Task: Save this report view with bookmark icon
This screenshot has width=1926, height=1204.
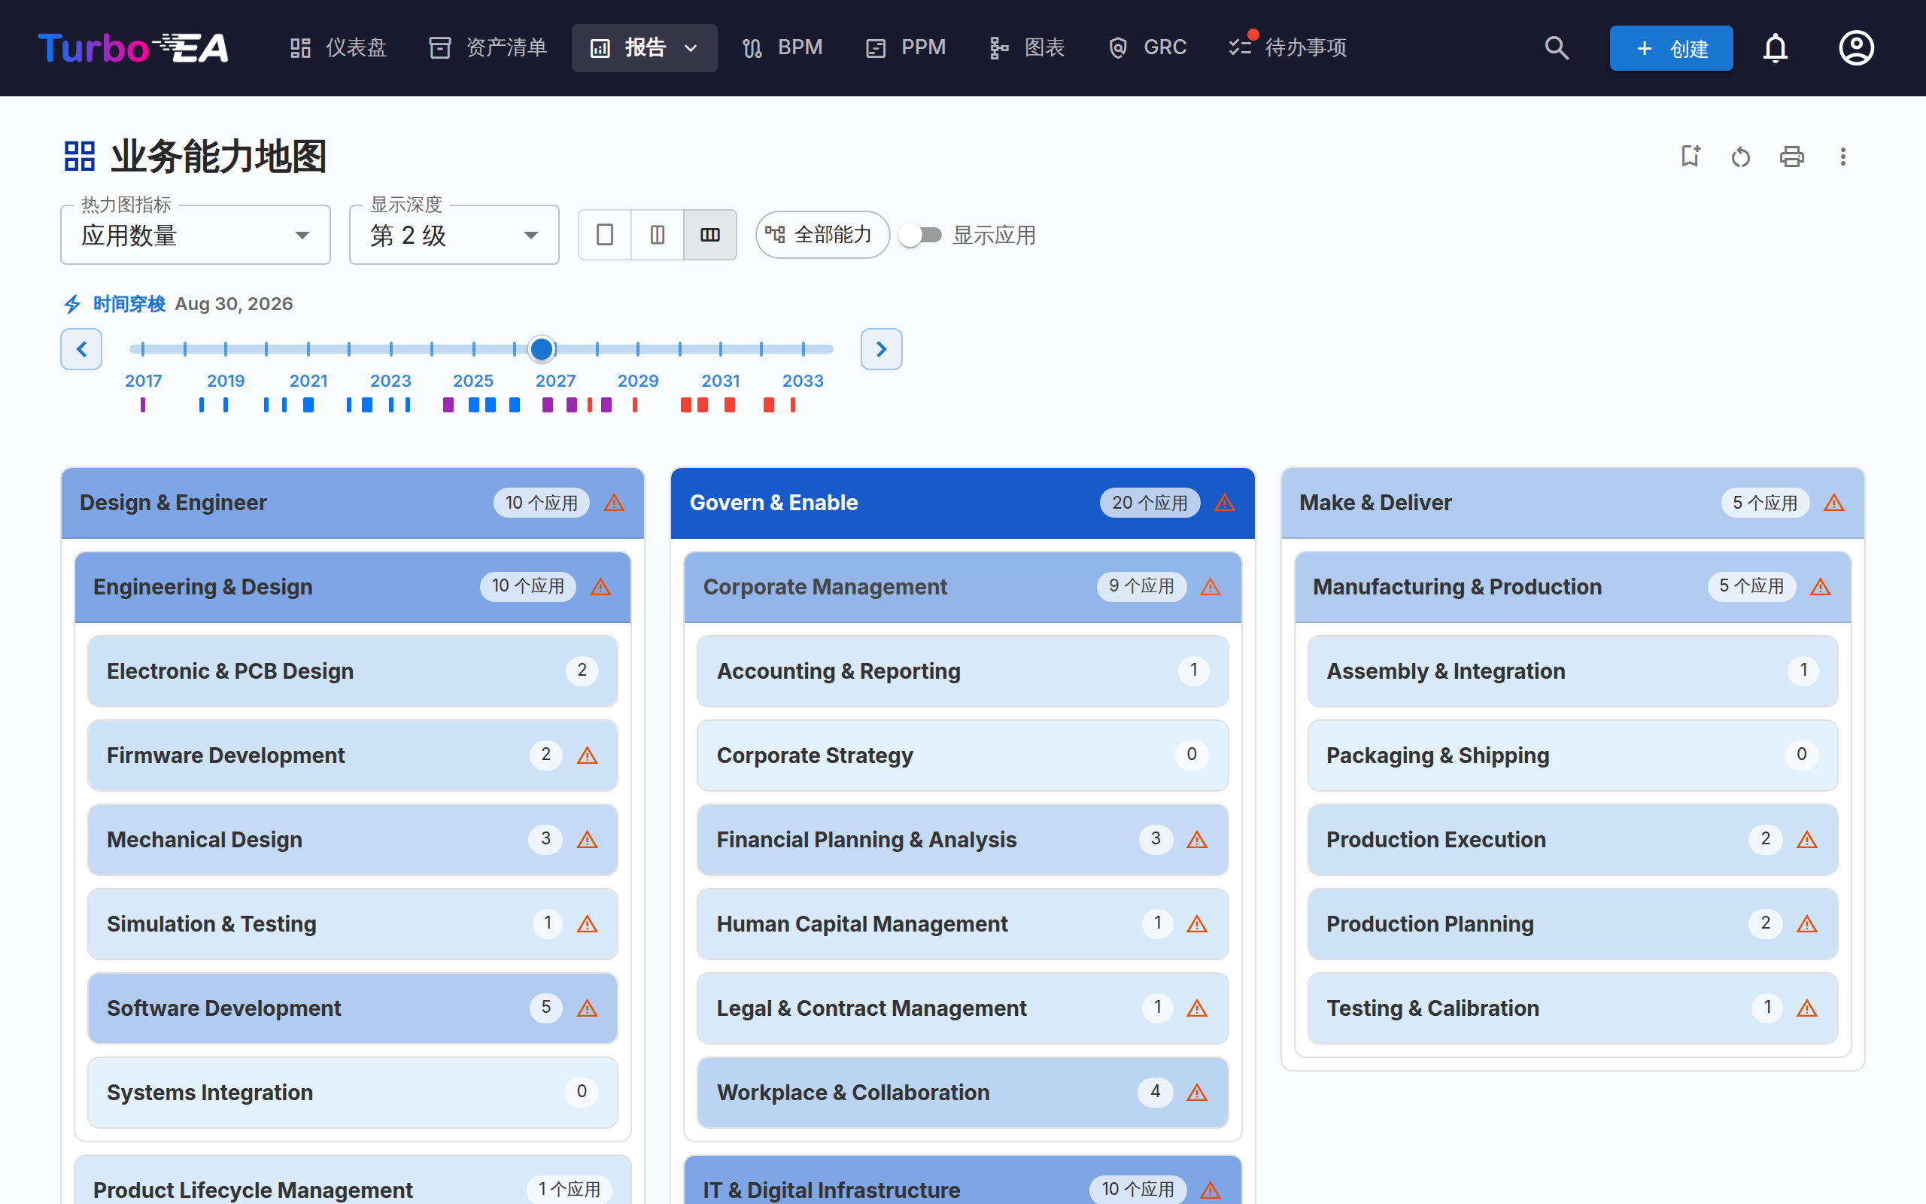Action: tap(1691, 156)
